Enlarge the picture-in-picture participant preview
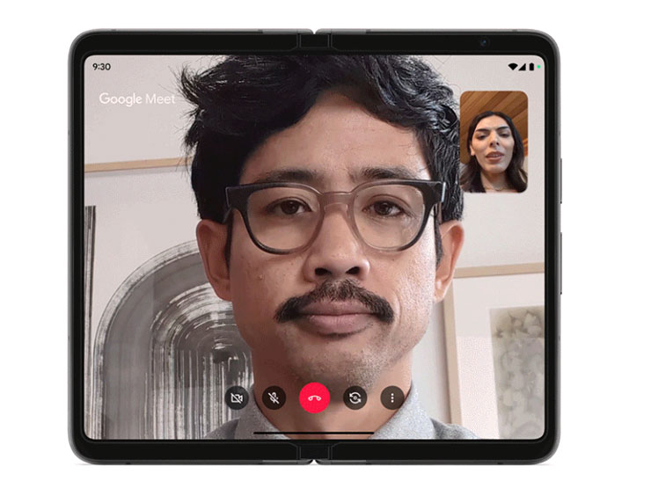The height and width of the screenshot is (496, 651). [494, 141]
